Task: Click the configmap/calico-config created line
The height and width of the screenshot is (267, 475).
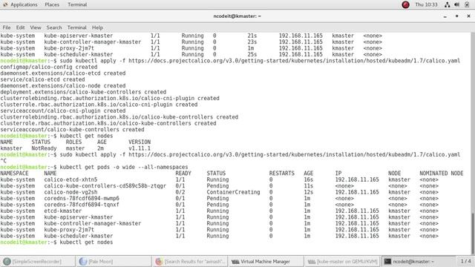Action: click(49, 67)
